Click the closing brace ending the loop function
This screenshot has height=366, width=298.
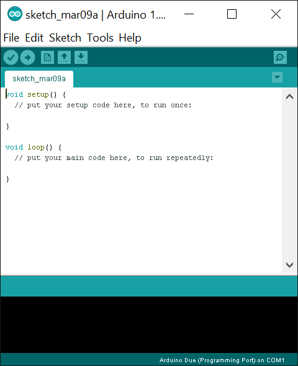pyautogui.click(x=7, y=179)
